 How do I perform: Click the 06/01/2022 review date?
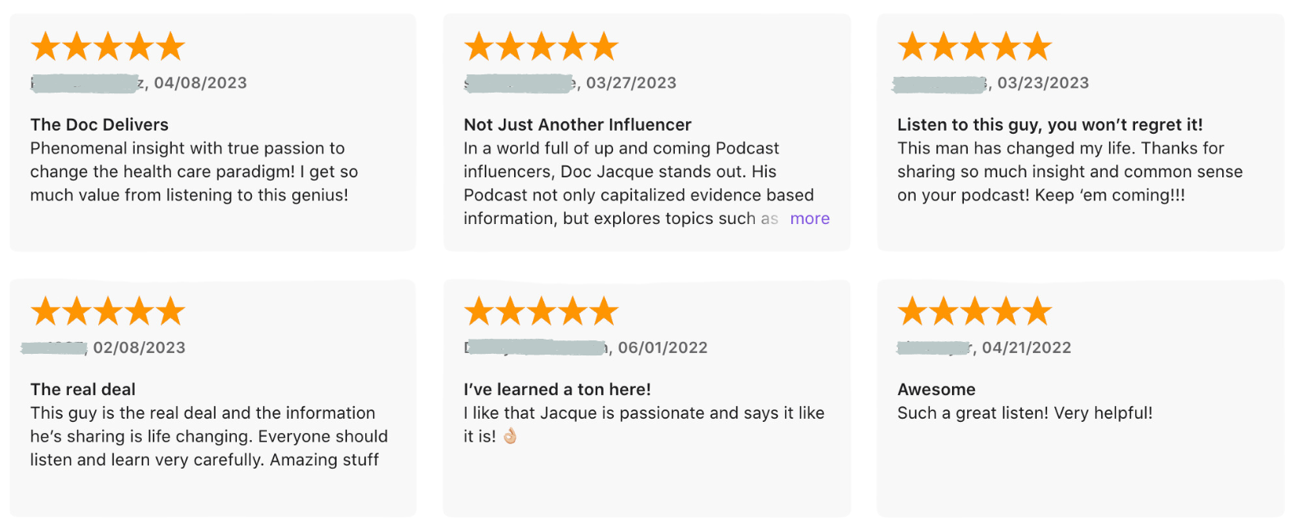663,348
